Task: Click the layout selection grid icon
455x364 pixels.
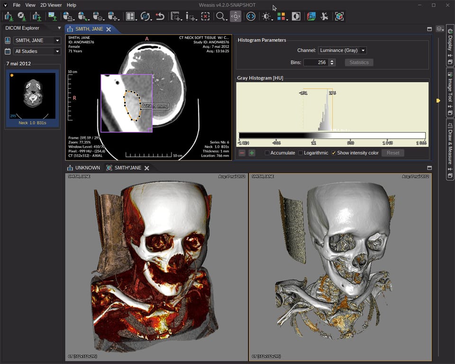Action: coord(131,16)
